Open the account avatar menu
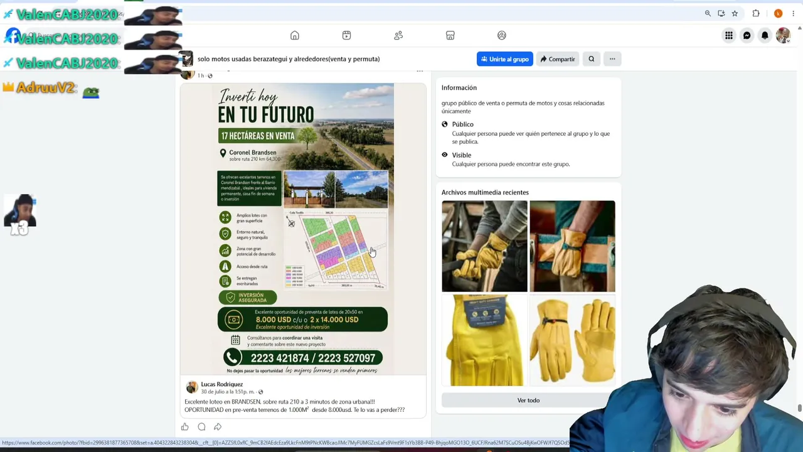 pos(783,36)
